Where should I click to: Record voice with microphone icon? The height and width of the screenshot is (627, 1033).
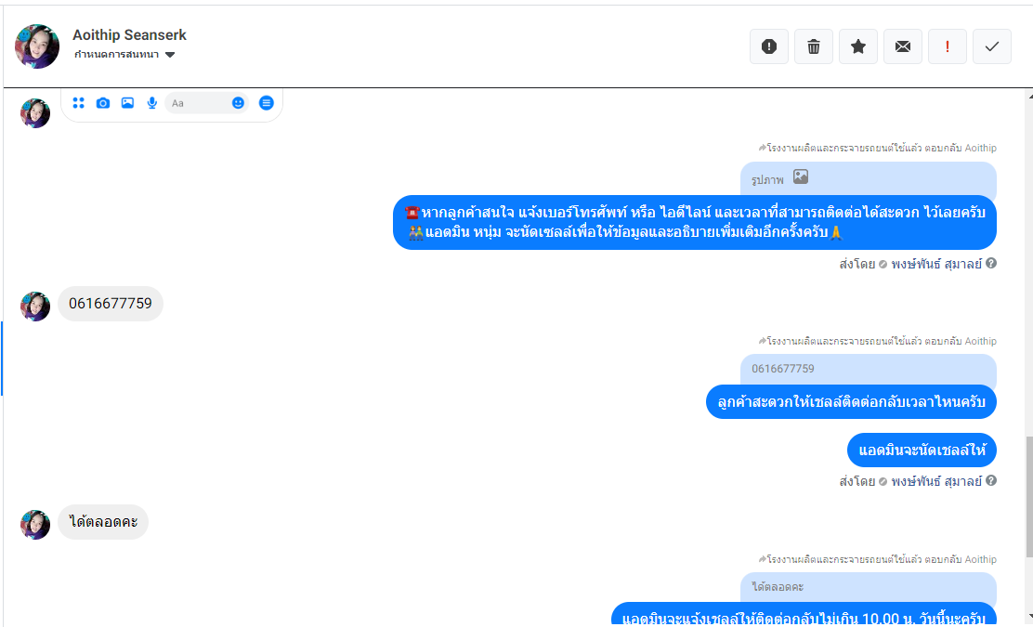pos(152,103)
